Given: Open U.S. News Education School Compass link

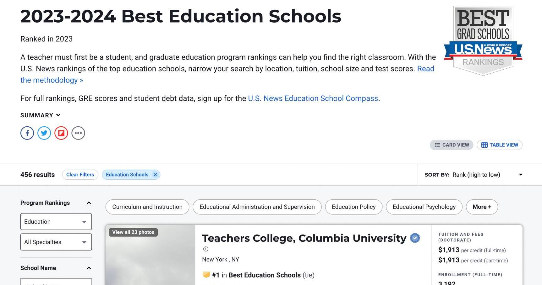Looking at the screenshot, I should (x=313, y=98).
